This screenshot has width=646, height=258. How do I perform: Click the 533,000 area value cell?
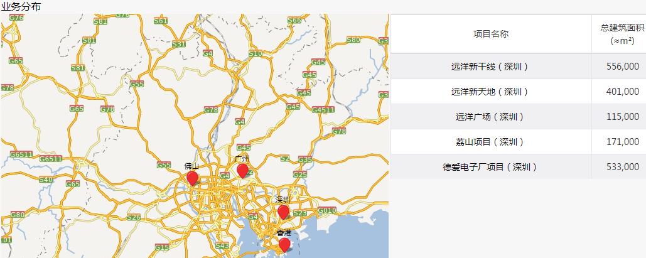622,167
